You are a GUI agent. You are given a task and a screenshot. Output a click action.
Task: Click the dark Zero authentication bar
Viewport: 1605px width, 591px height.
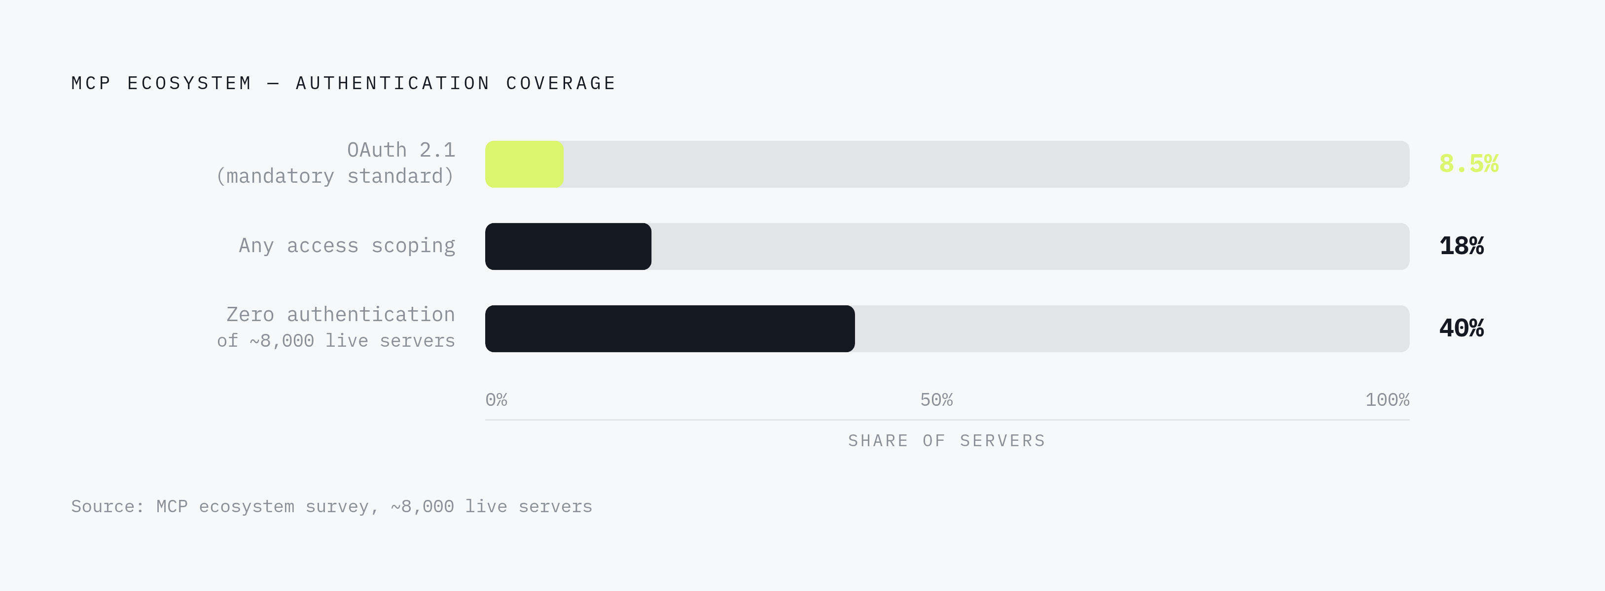point(670,328)
